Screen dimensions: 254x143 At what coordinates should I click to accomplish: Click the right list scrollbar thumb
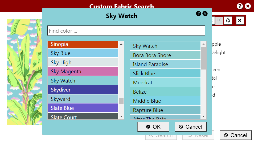(204, 58)
